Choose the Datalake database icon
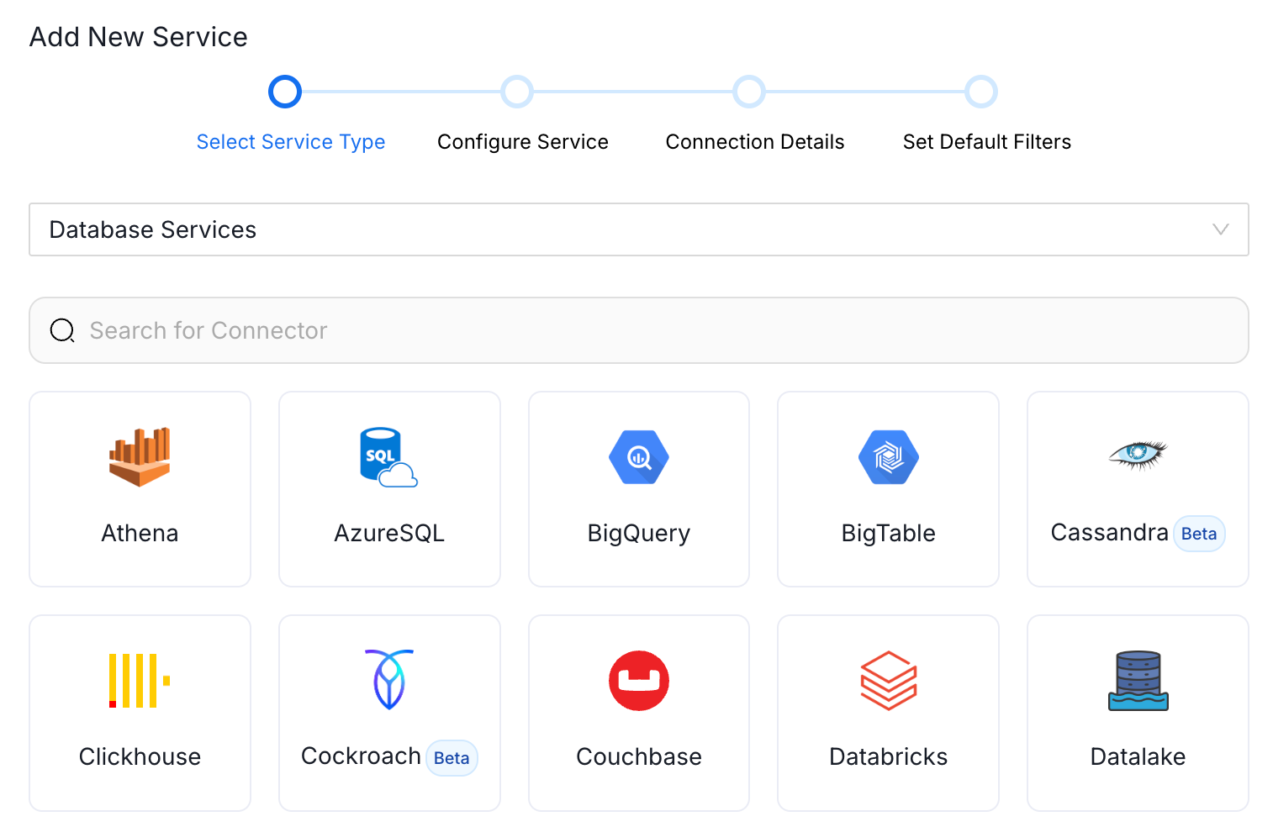This screenshot has width=1273, height=827. pos(1138,681)
